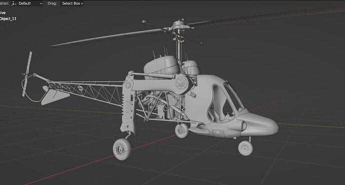Open the Drag Select Box dropdown
The width and height of the screenshot is (345, 185).
click(x=72, y=3)
